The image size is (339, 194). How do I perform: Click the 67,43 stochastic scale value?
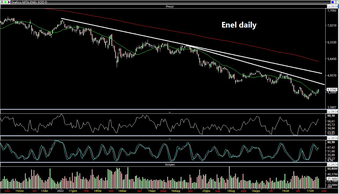tap(331, 147)
